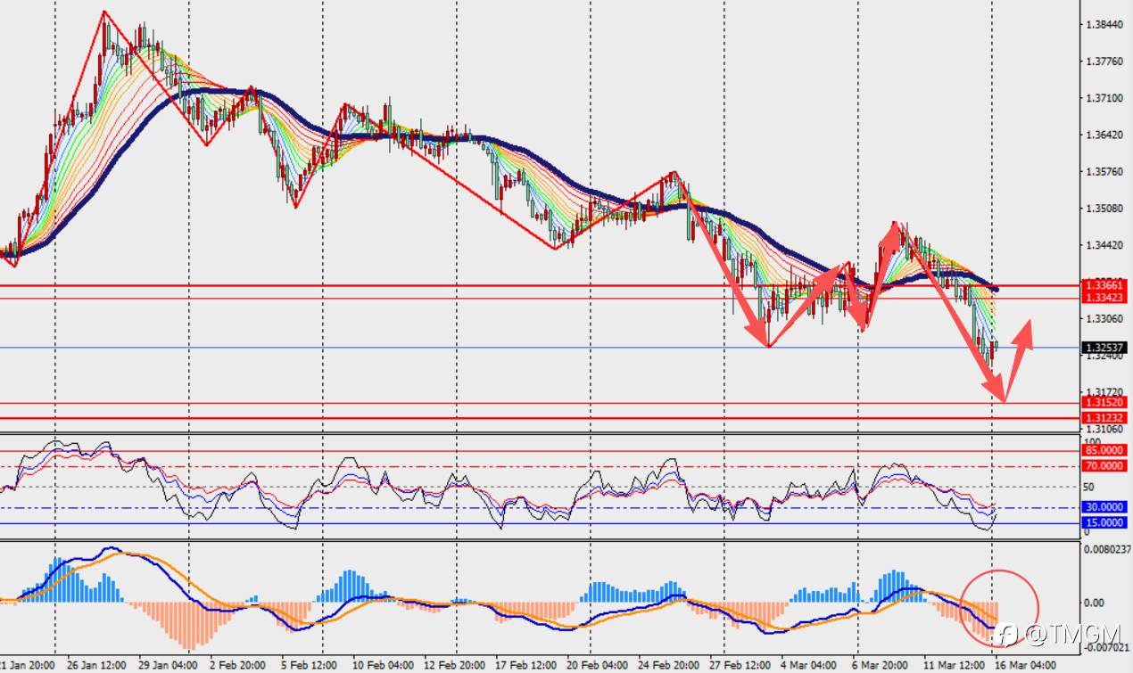Screen dimensions: 1133x673
Task: Click the 1.37100 price axis value
Action: point(1104,98)
